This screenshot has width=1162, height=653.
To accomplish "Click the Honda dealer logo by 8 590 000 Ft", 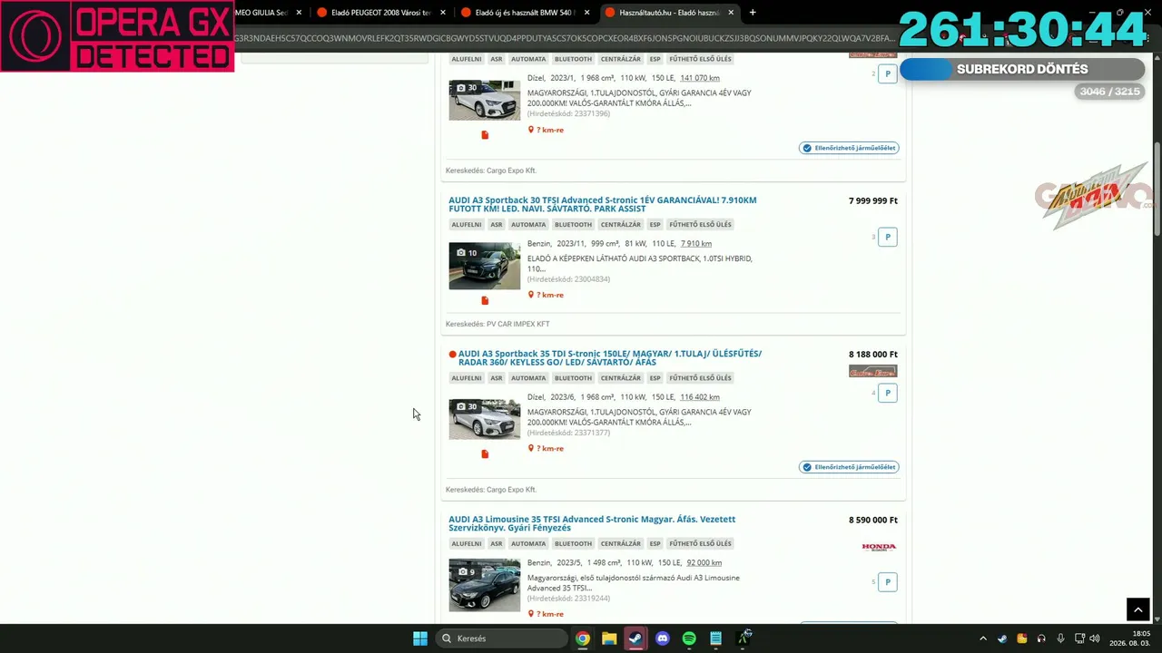I will pyautogui.click(x=879, y=547).
